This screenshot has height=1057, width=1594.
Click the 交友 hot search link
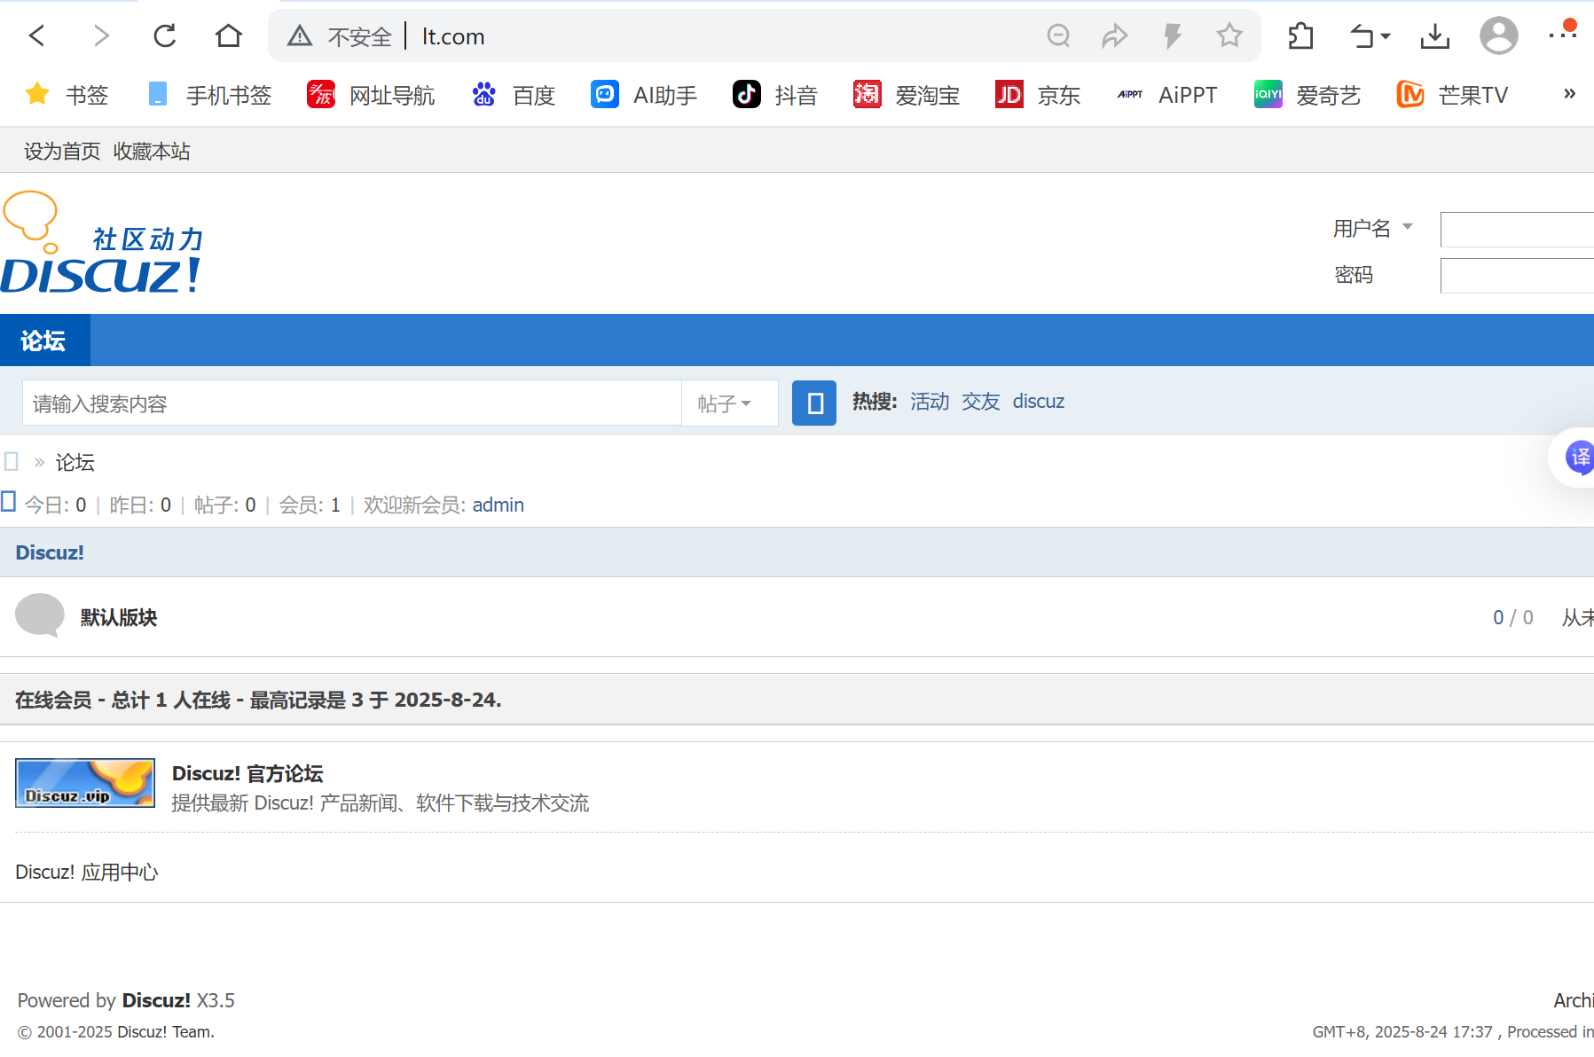981,402
